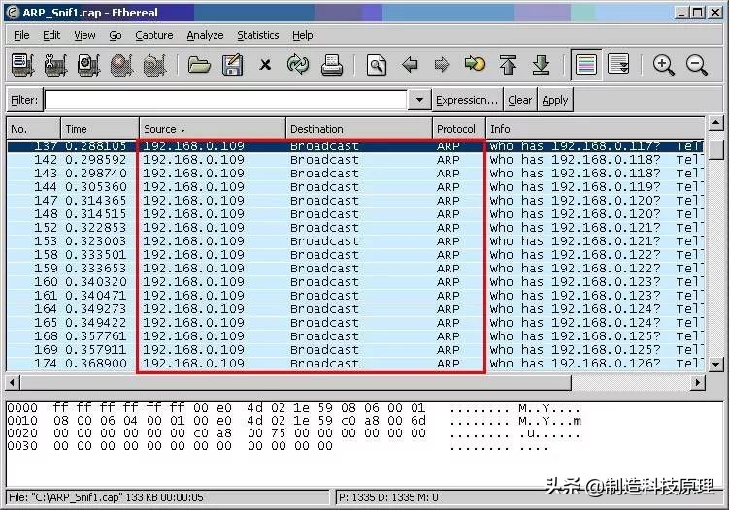Find a packet magnifier icon
The height and width of the screenshot is (510, 729).
click(376, 65)
